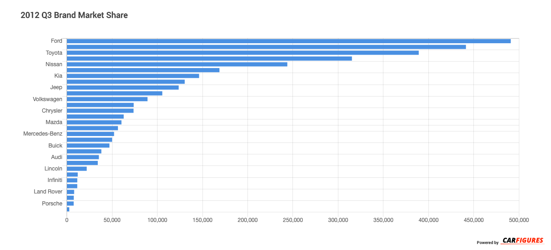Click the '250,000' axis value
This screenshot has height=250, width=551.
pyautogui.click(x=293, y=221)
